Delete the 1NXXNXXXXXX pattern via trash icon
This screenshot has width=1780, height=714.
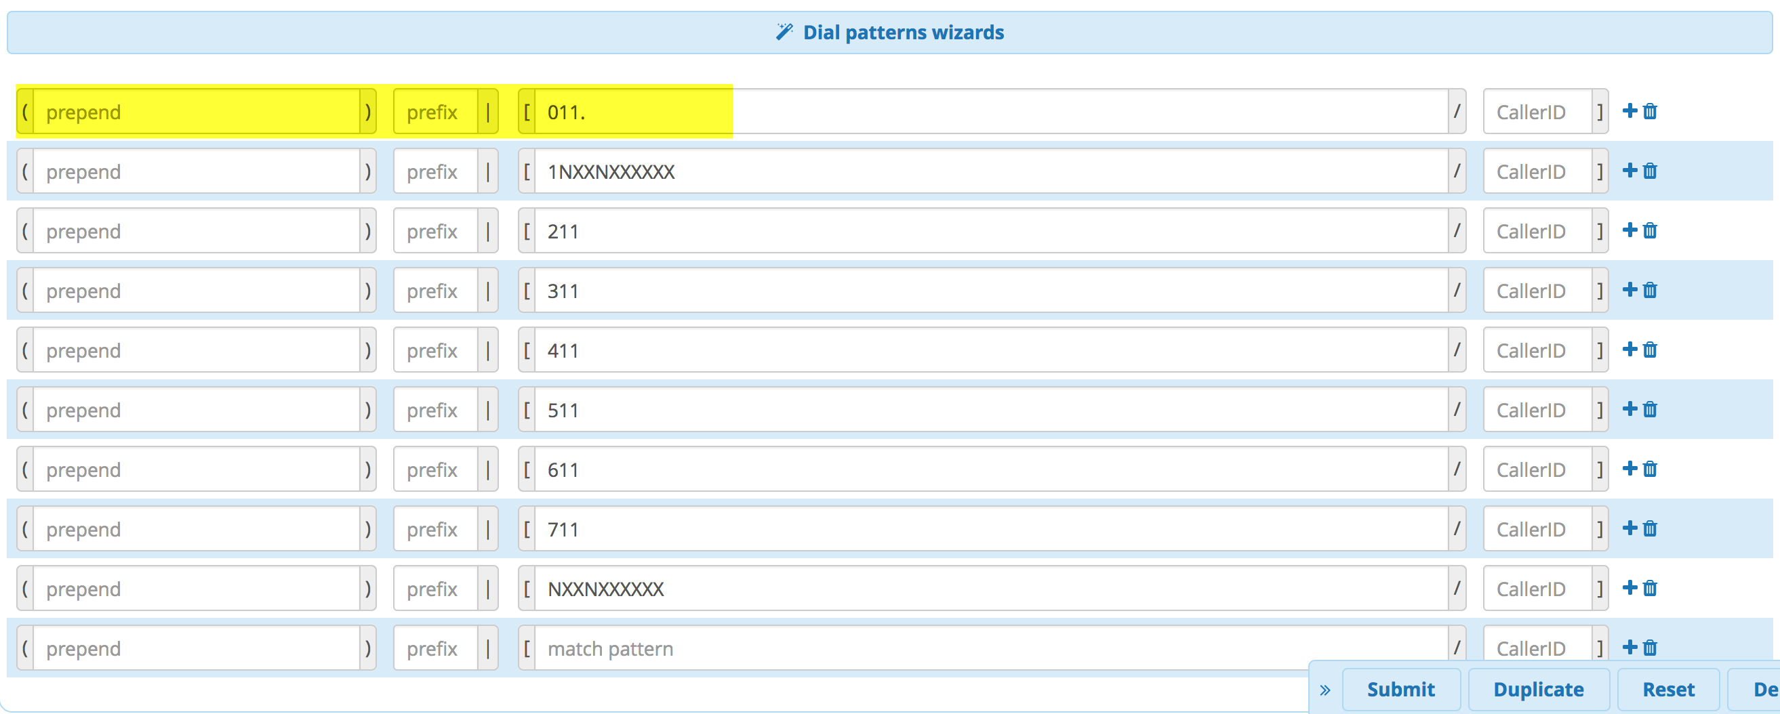1650,171
